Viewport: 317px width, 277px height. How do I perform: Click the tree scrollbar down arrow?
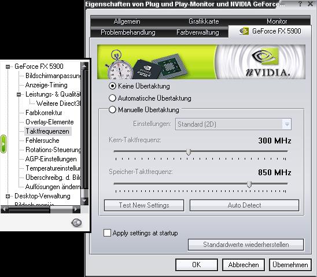pyautogui.click(x=84, y=201)
